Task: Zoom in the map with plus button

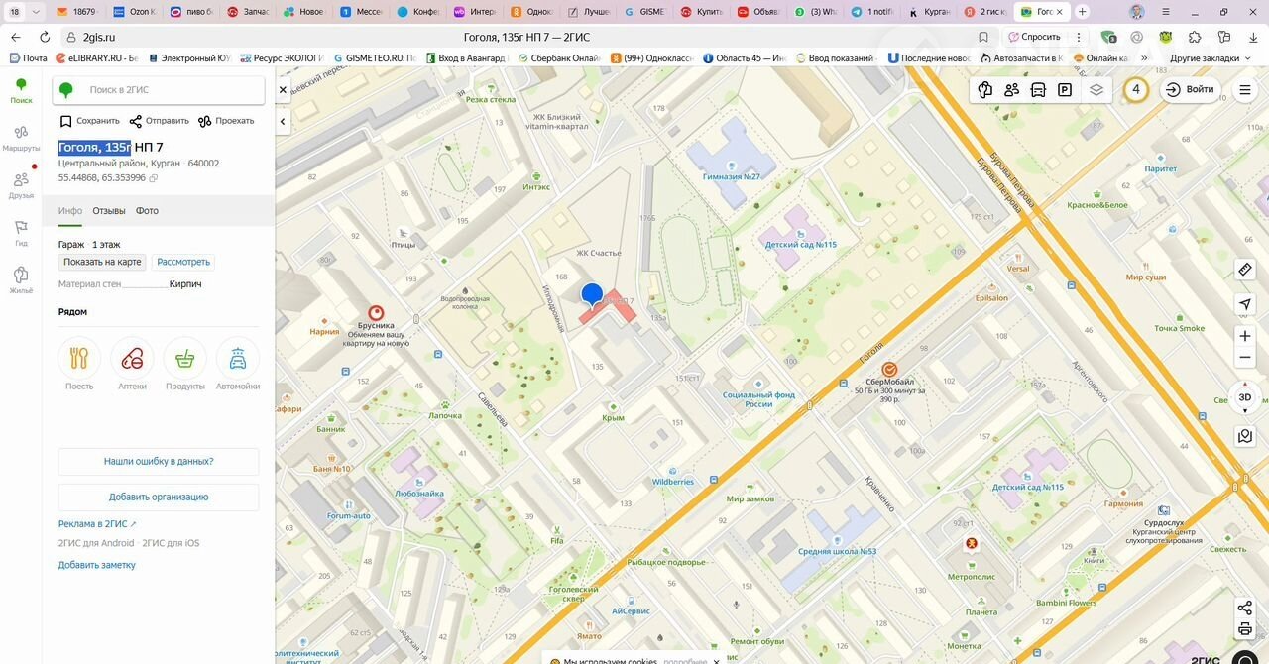Action: [x=1245, y=336]
